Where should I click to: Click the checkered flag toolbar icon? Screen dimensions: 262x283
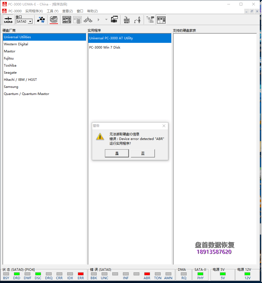pos(41,20)
